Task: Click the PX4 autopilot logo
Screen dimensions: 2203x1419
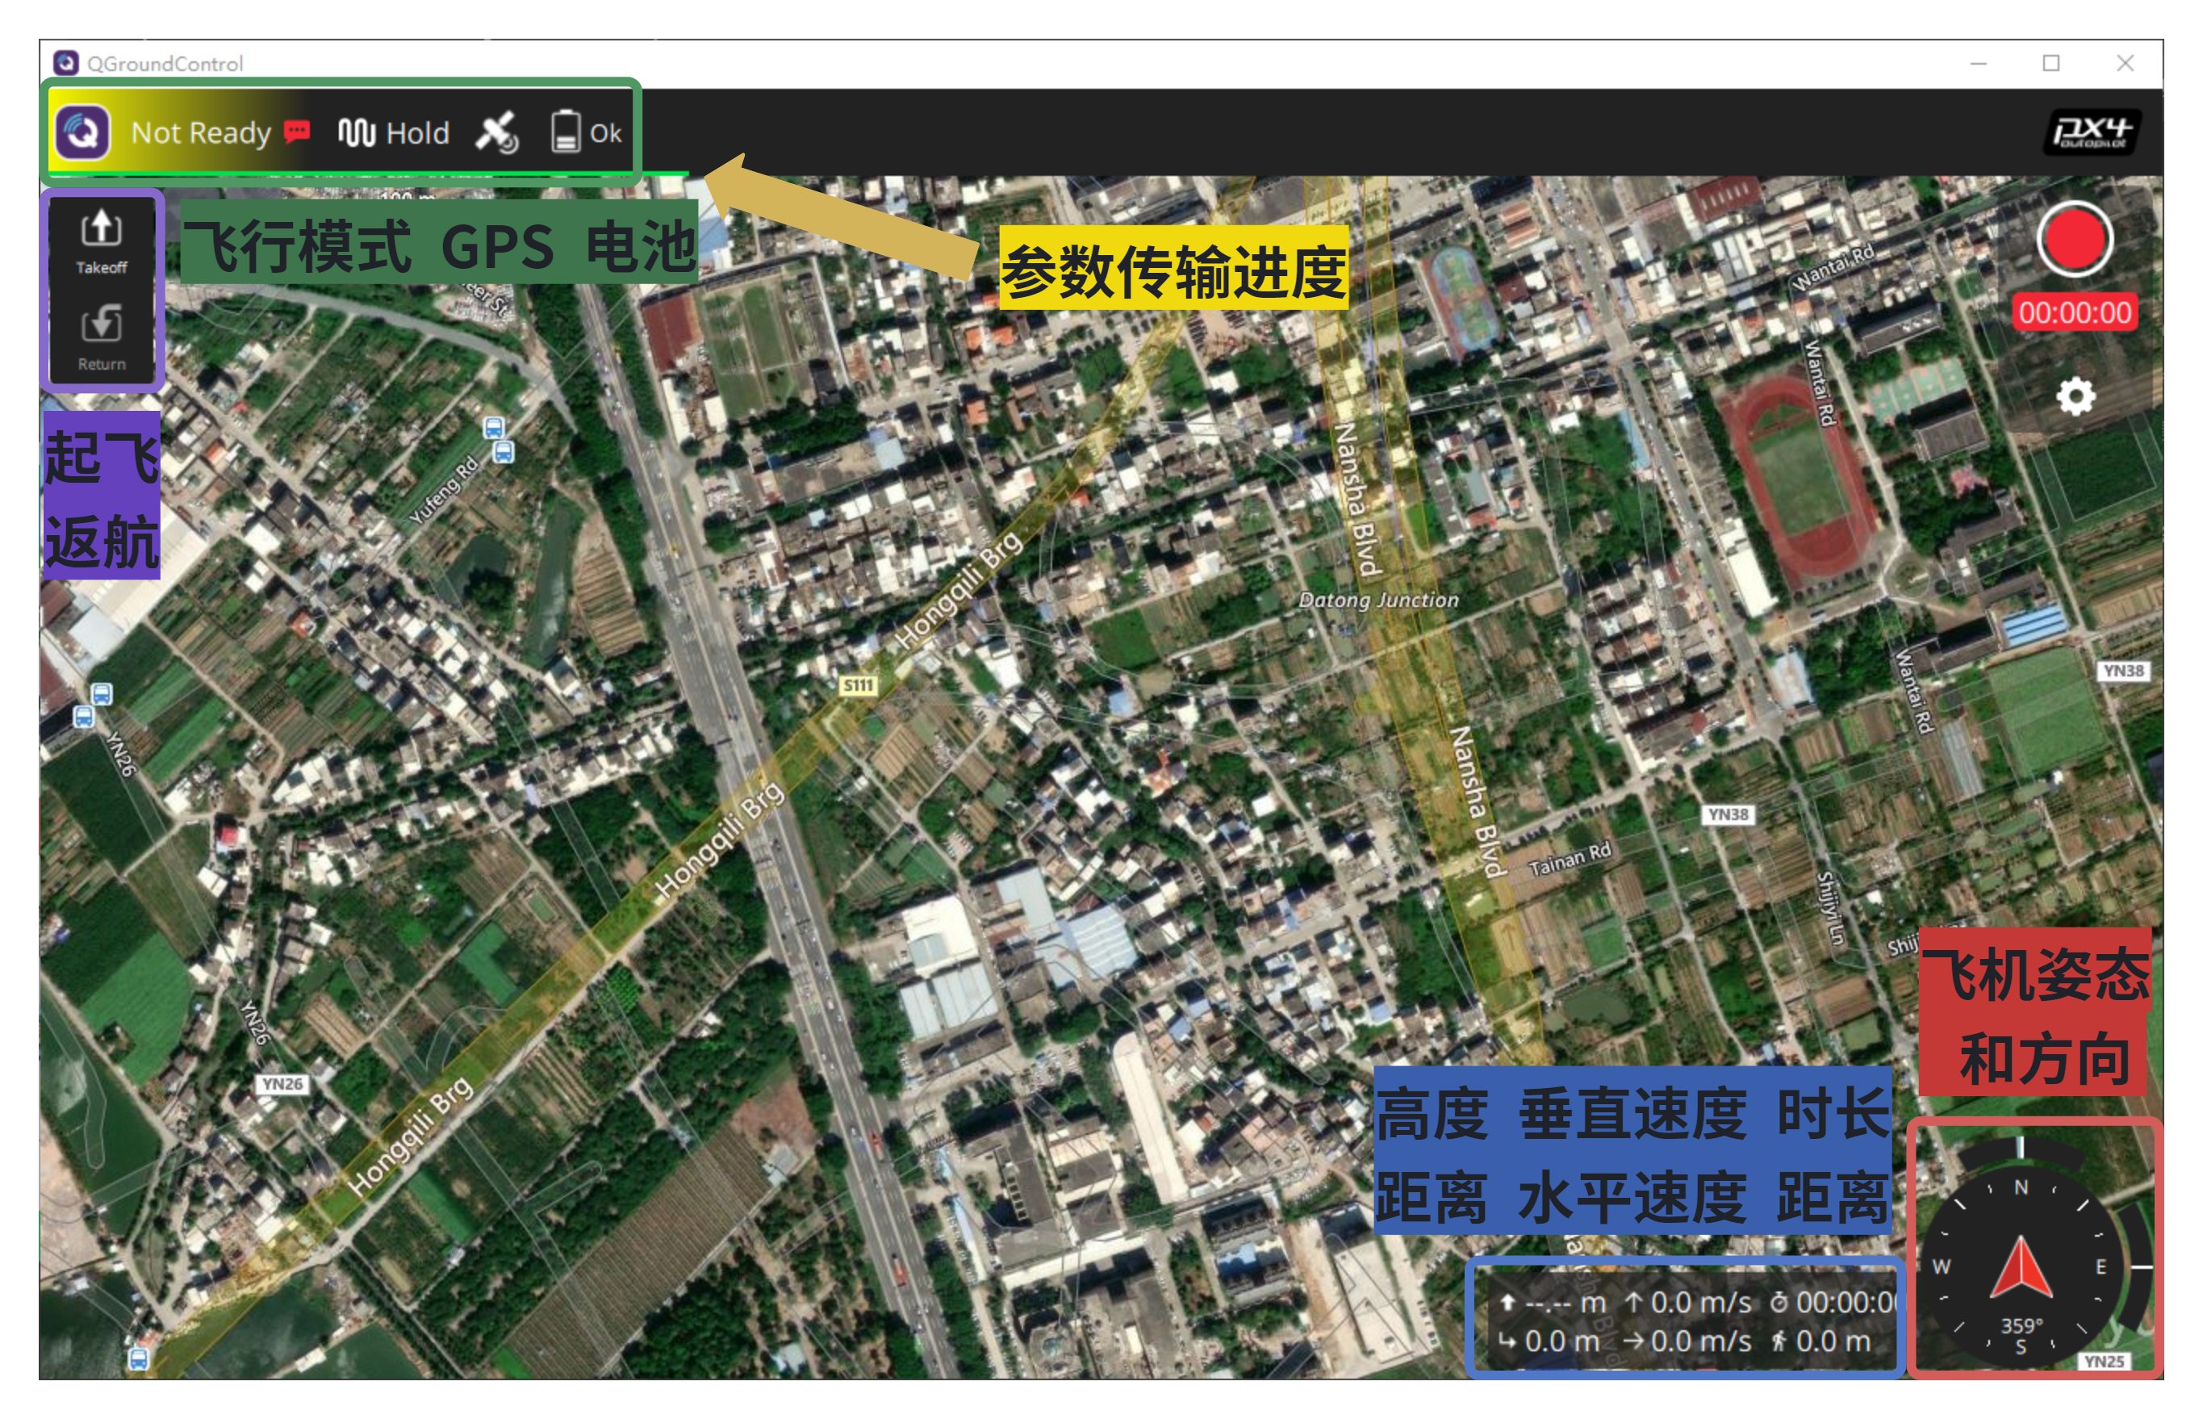Action: [2091, 132]
